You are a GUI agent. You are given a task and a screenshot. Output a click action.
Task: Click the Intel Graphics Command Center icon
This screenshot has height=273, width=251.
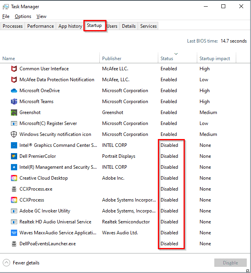coord(14,145)
